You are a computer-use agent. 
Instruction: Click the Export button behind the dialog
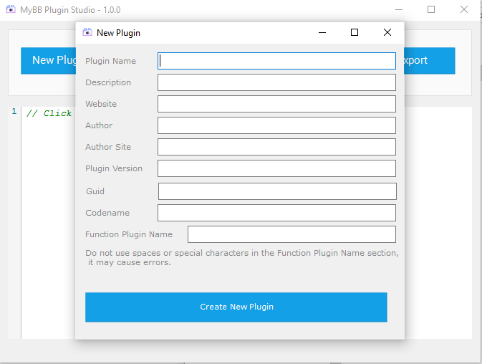(429, 61)
